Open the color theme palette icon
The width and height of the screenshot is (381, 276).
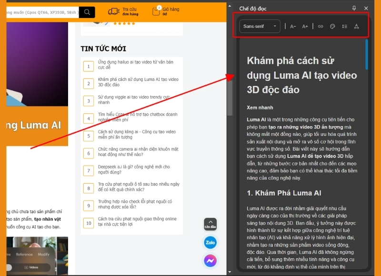(332, 27)
